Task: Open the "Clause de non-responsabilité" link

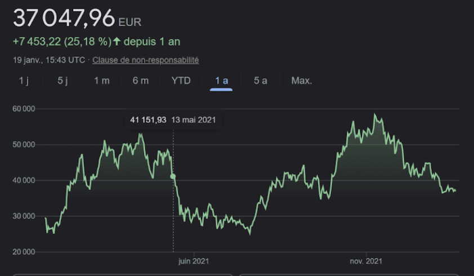Action: (x=145, y=60)
